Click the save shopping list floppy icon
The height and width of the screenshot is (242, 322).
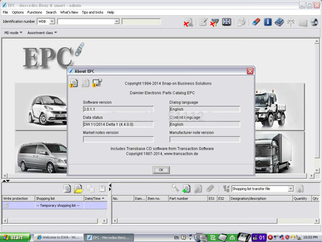(102, 189)
